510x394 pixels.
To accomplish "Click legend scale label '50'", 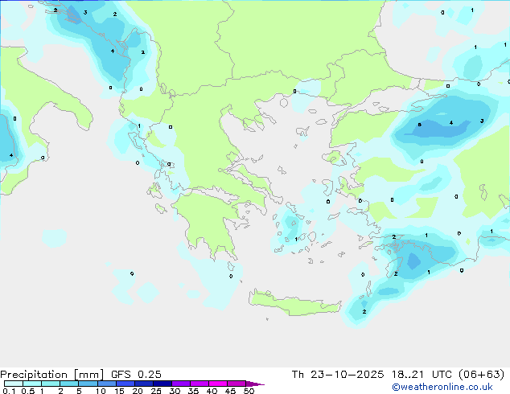I will pos(249,391).
